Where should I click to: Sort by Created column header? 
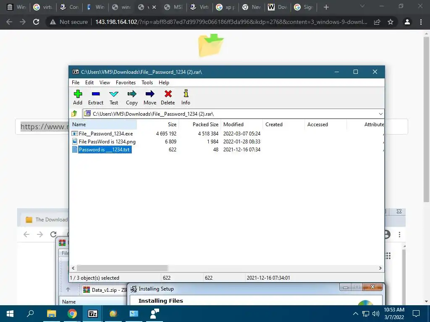coord(283,124)
